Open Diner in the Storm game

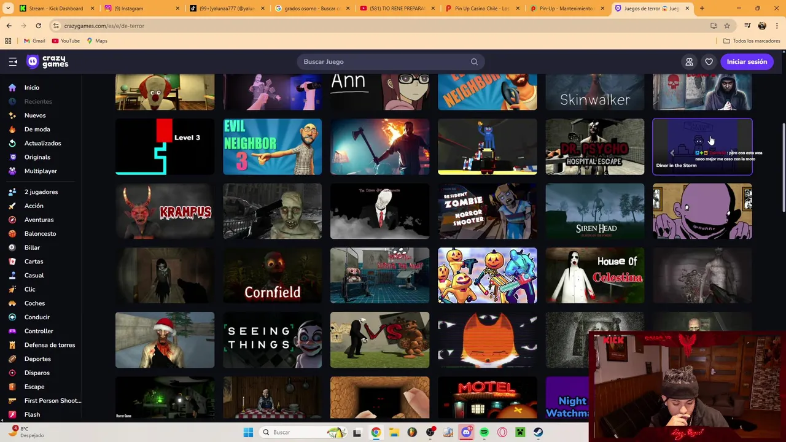click(x=702, y=147)
